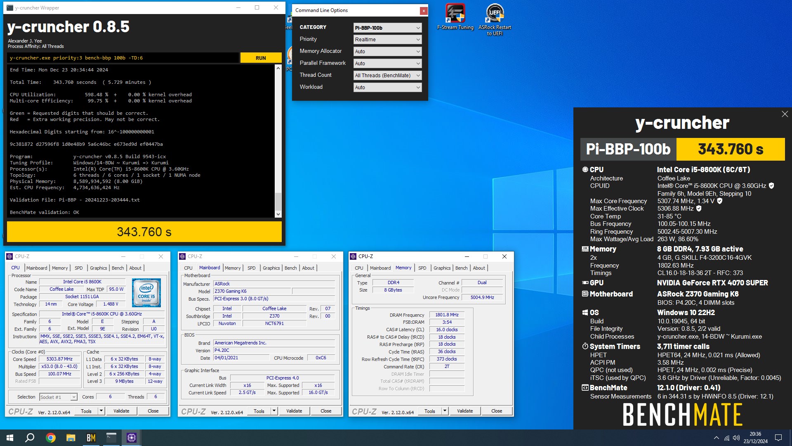792x446 pixels.
Task: Click the verified shield beside Max Effective Clock
Action: coord(699,209)
